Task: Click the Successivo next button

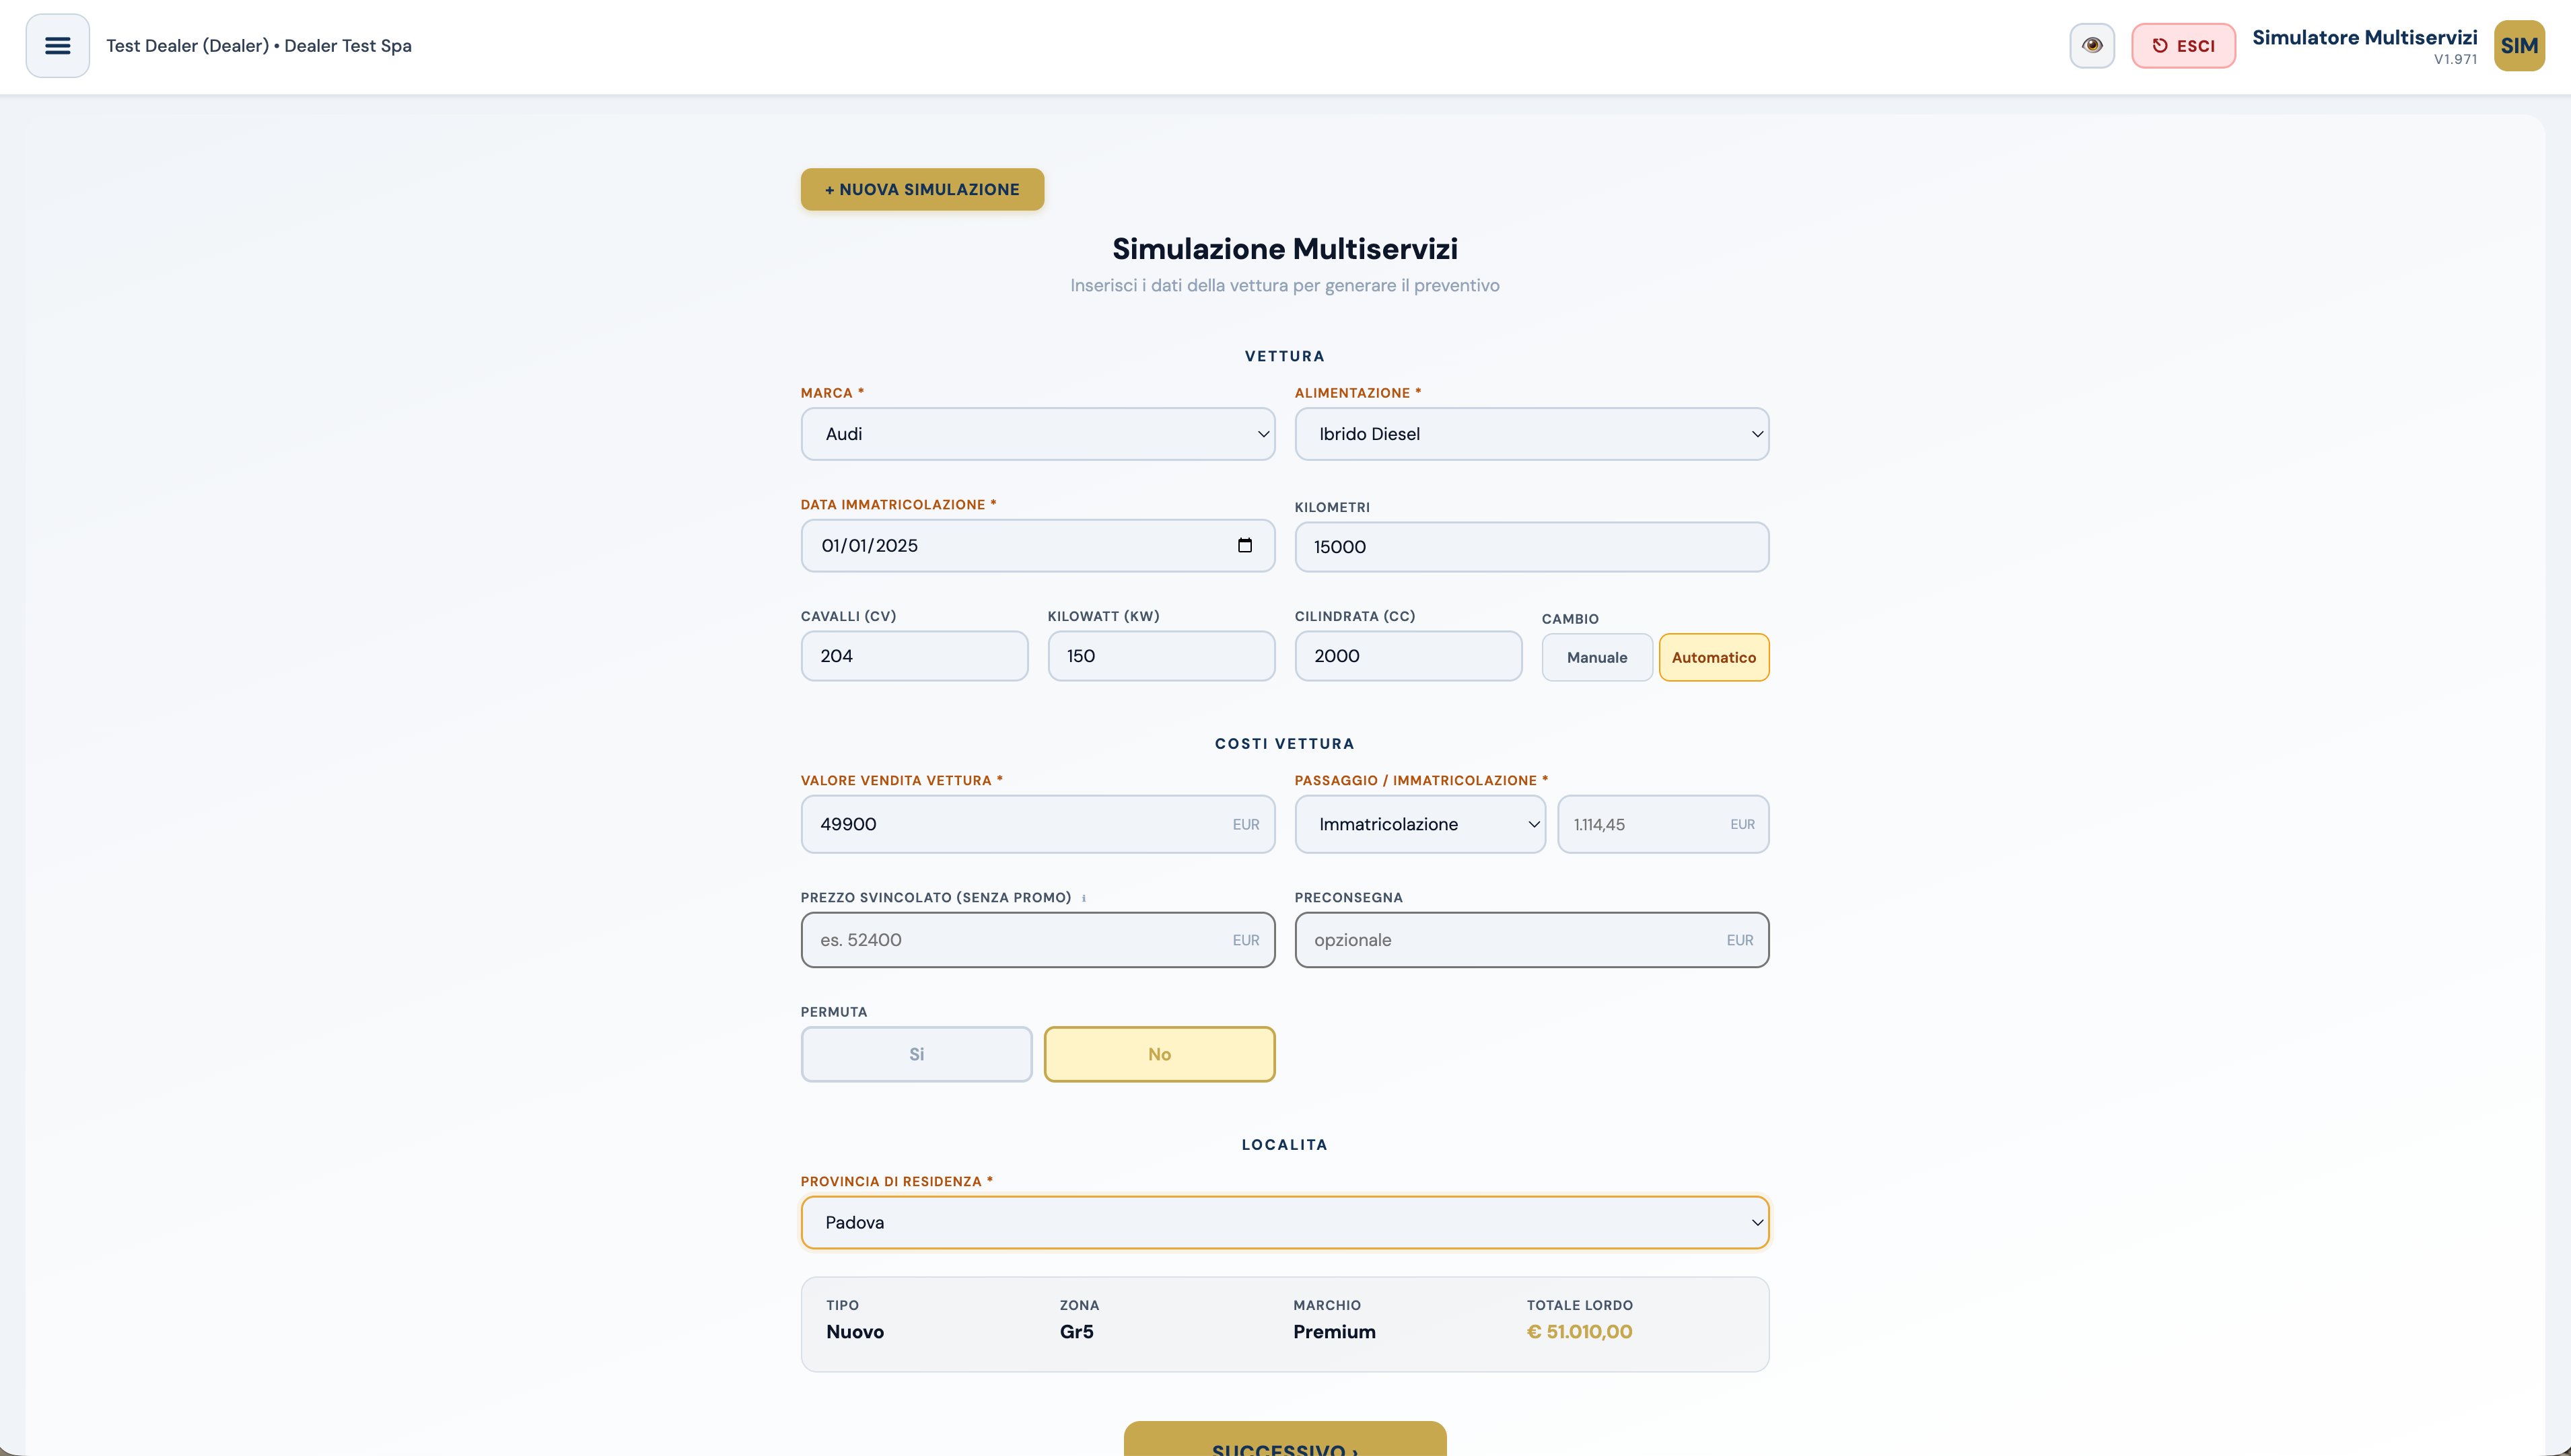Action: (x=1285, y=1441)
